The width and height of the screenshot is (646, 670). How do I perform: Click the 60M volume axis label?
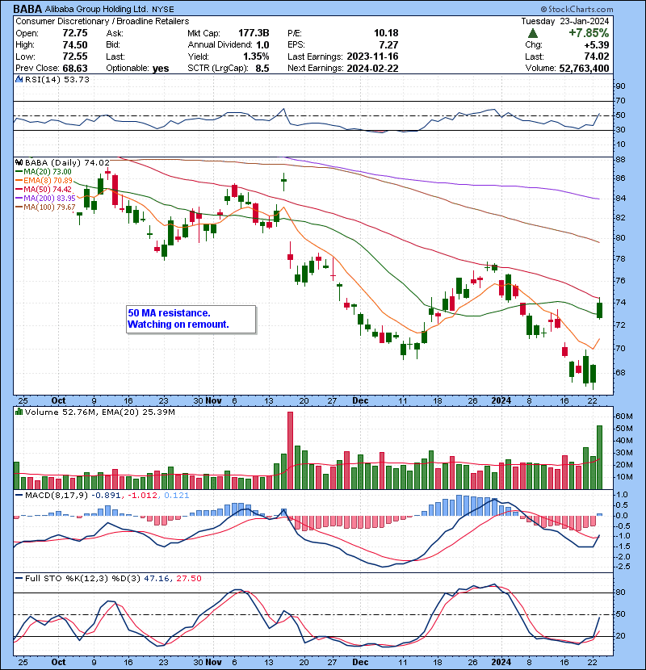(623, 417)
